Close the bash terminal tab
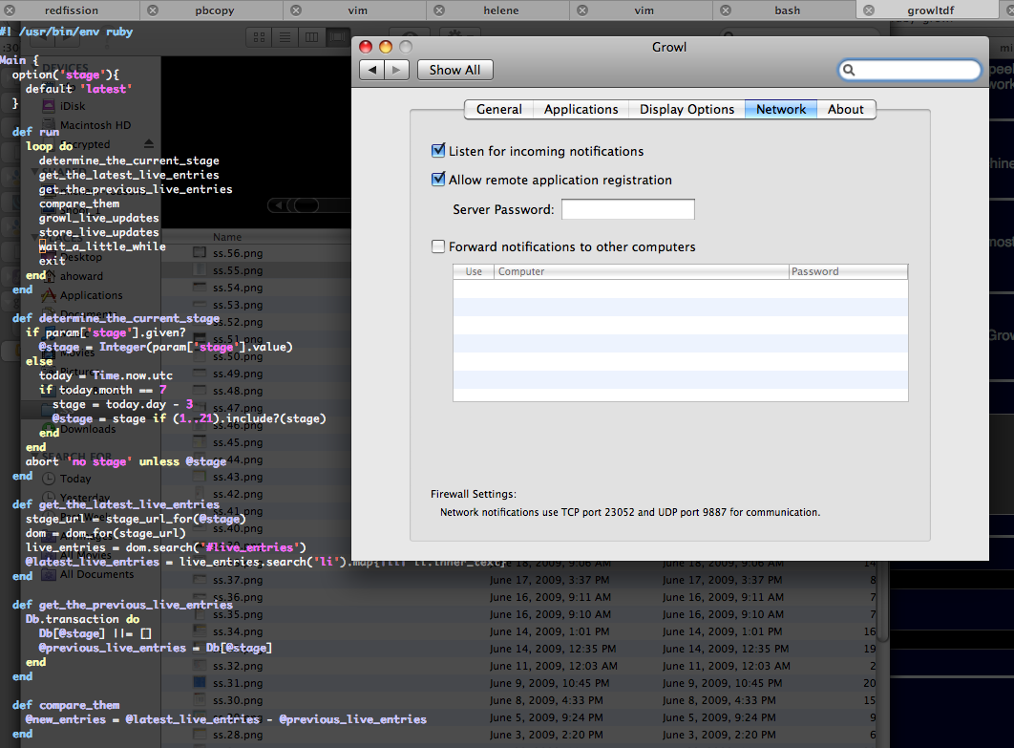1014x748 pixels. click(x=726, y=11)
